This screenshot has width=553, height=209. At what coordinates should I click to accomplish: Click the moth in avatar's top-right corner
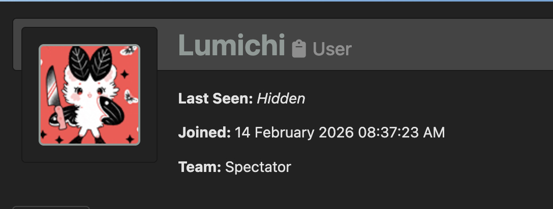pos(129,51)
